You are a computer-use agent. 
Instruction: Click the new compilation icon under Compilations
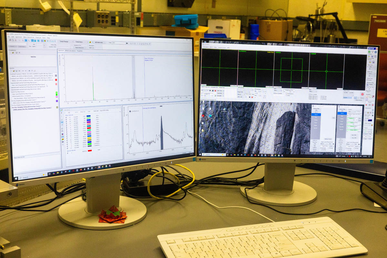(10, 53)
